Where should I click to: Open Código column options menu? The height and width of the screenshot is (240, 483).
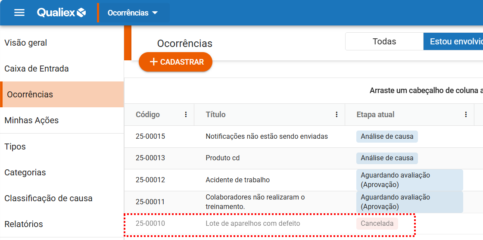[x=186, y=115]
